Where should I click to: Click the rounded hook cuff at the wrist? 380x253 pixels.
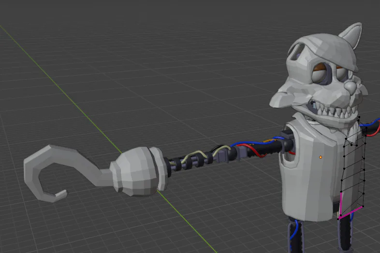tap(139, 171)
